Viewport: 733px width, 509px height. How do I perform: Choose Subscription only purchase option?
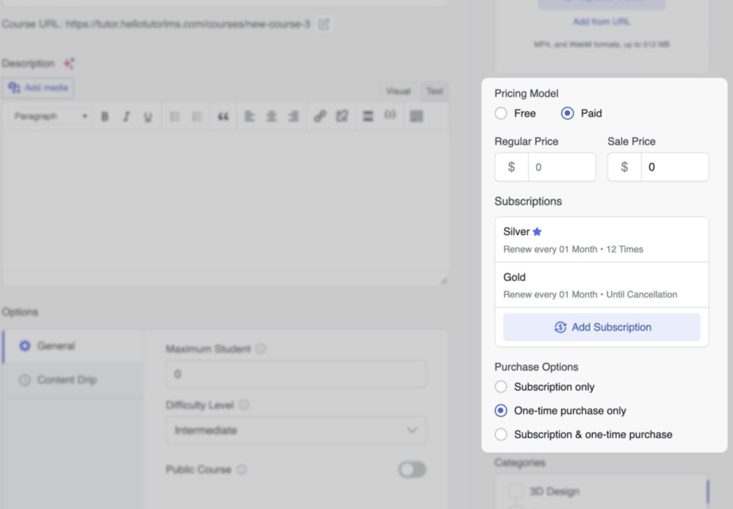[501, 387]
